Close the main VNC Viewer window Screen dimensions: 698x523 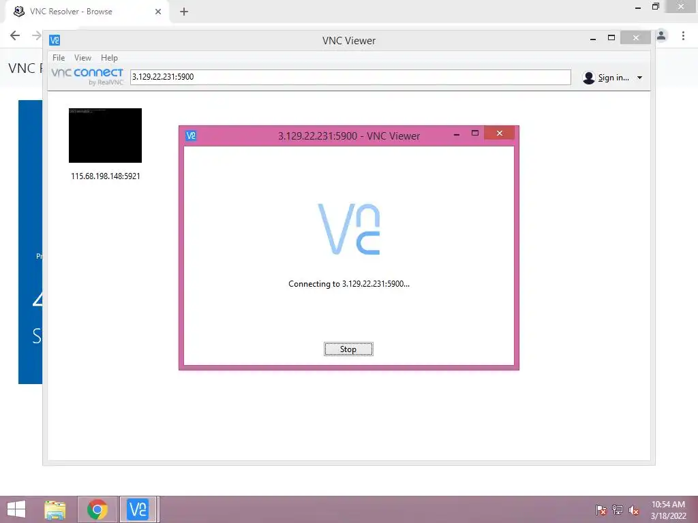[x=636, y=38]
